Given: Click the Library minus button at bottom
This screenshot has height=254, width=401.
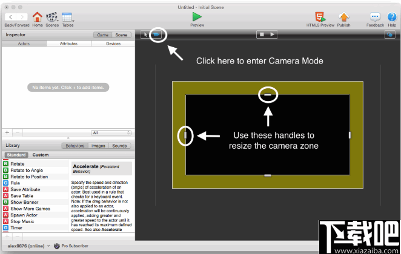Looking at the screenshot, I should pos(18,236).
